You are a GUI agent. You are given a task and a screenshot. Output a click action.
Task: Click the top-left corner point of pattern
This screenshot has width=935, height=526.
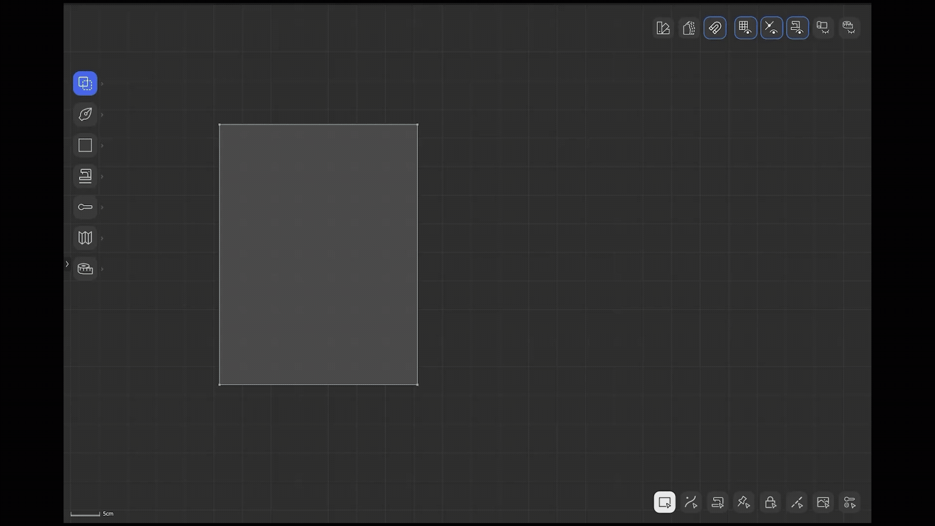tap(220, 125)
